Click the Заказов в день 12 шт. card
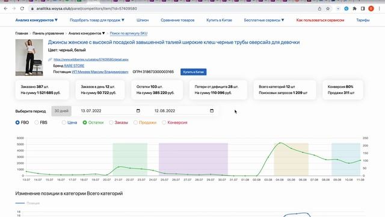The image size is (385, 217). click(x=100, y=90)
